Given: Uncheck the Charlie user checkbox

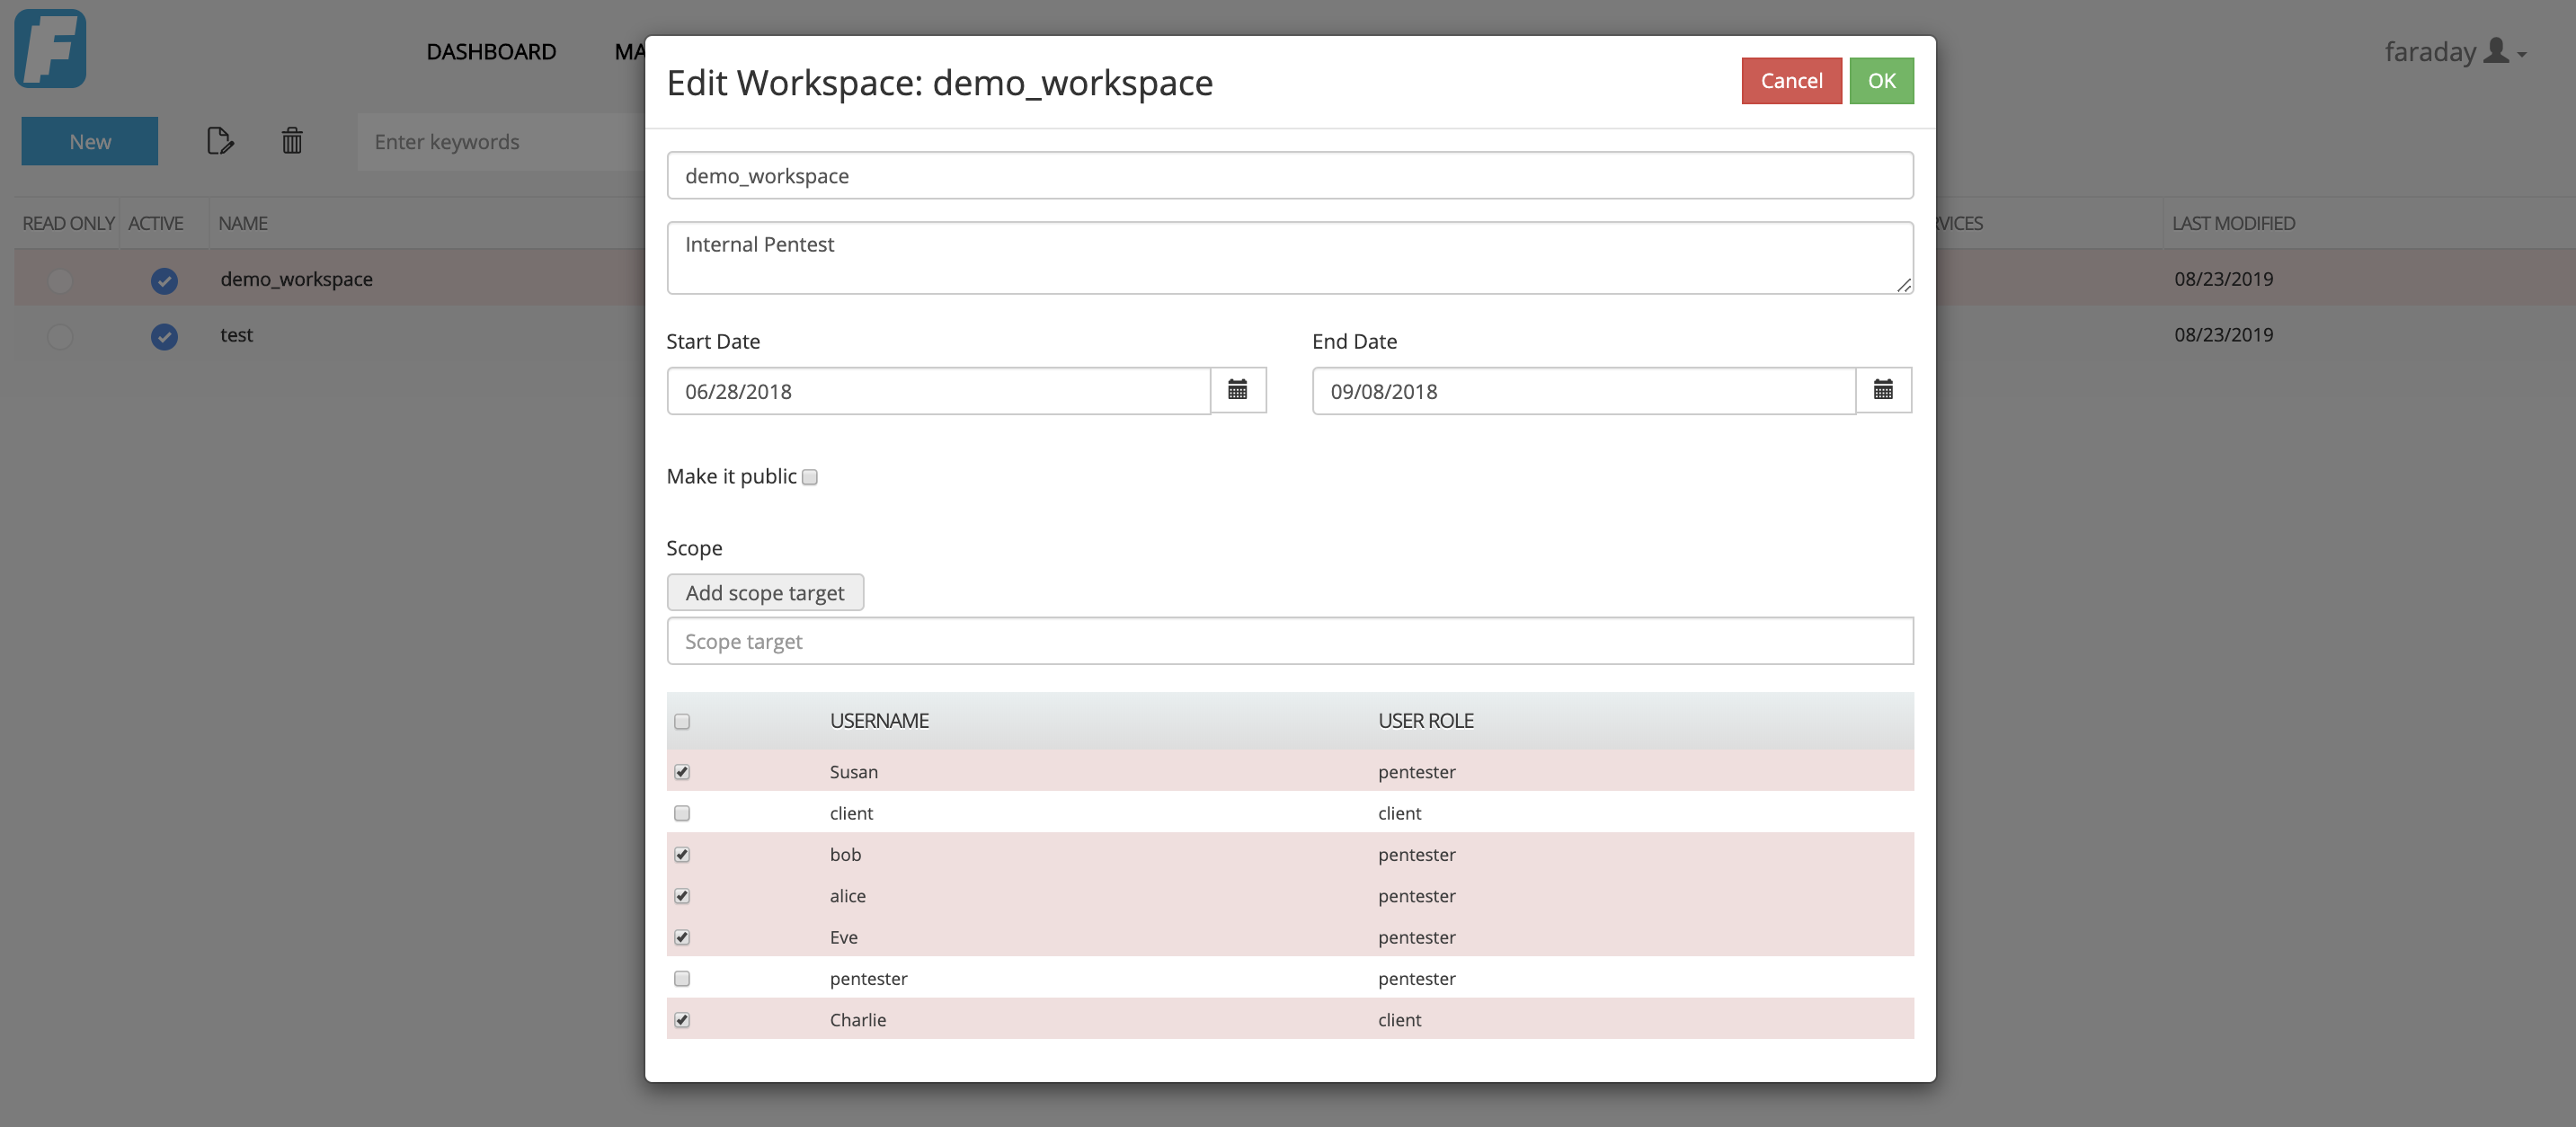Looking at the screenshot, I should pyautogui.click(x=682, y=1019).
